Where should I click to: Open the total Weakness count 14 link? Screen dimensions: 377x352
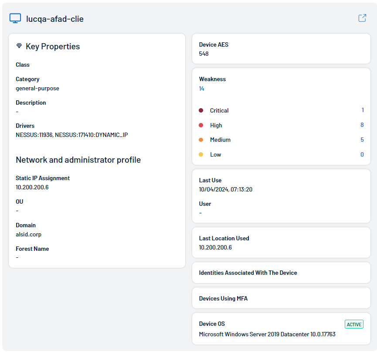pos(201,89)
